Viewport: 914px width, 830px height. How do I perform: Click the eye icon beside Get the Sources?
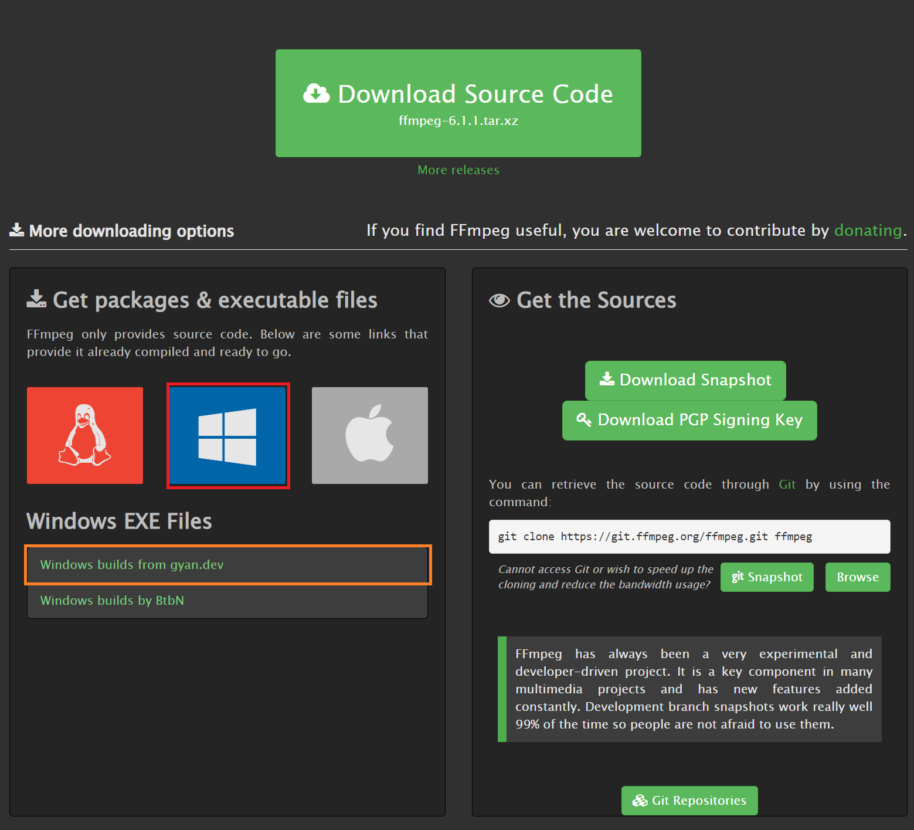[500, 300]
